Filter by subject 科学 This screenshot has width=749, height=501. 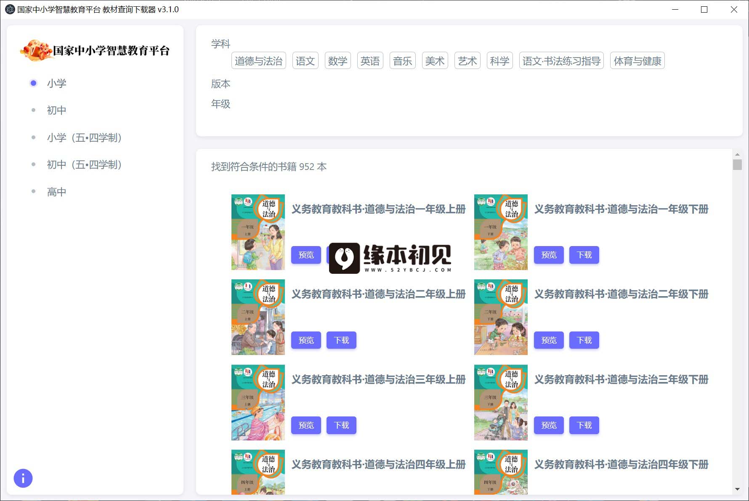click(500, 61)
